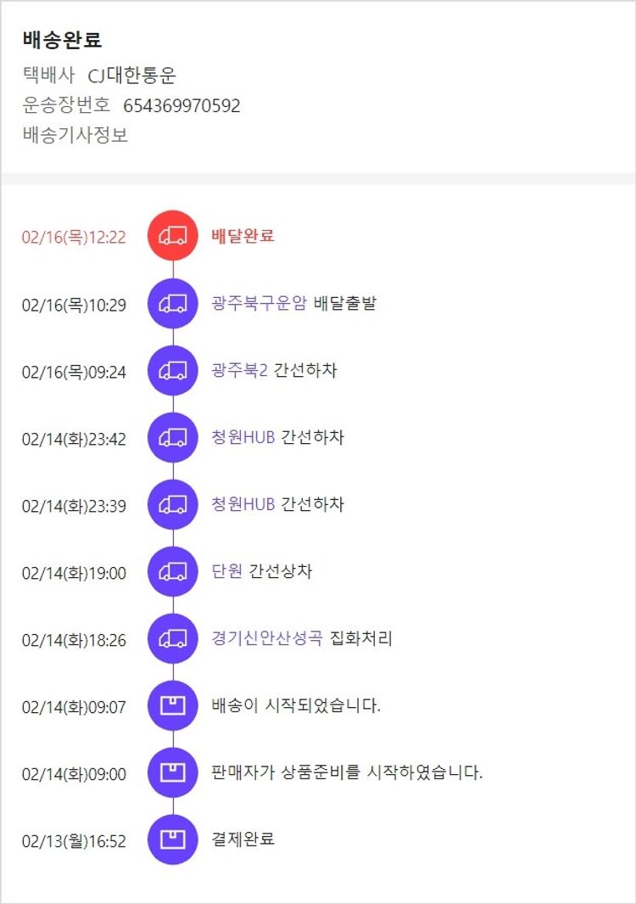The height and width of the screenshot is (904, 636).
Task: Click box icon for 판매자 상품준비 시작
Action: click(x=173, y=772)
